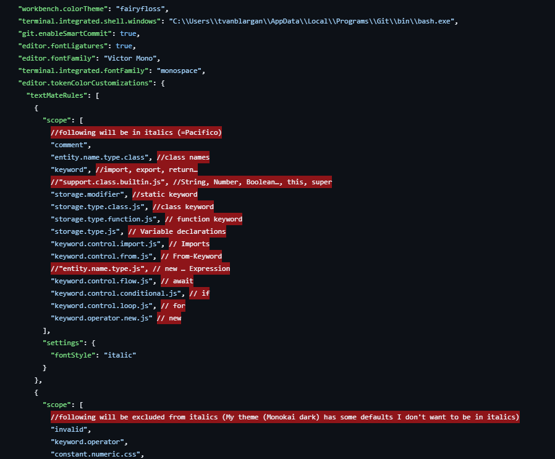Click the "git.enableSmartCommit" key
The height and width of the screenshot is (459, 555).
point(65,33)
